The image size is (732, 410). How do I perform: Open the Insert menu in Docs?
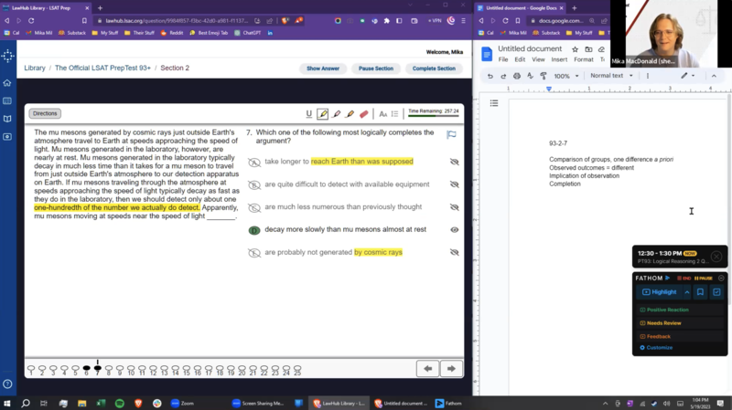[x=559, y=59]
